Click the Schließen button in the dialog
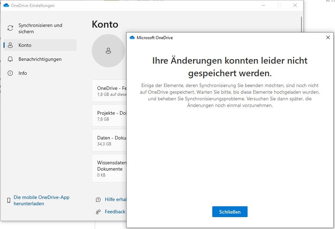Viewport: 335px width, 229px height. 230,212
